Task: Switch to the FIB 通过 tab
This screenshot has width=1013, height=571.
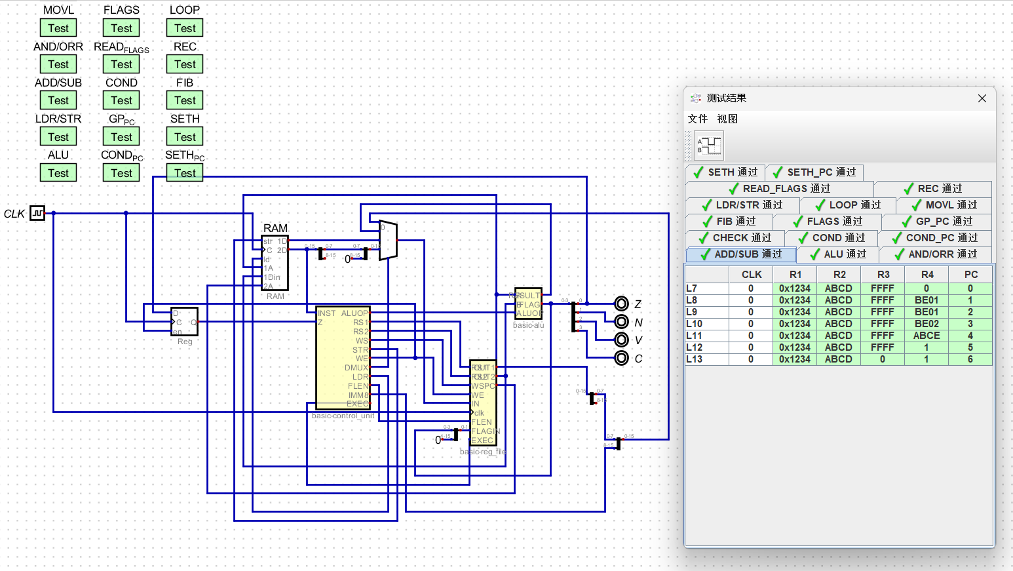Action: pos(729,222)
